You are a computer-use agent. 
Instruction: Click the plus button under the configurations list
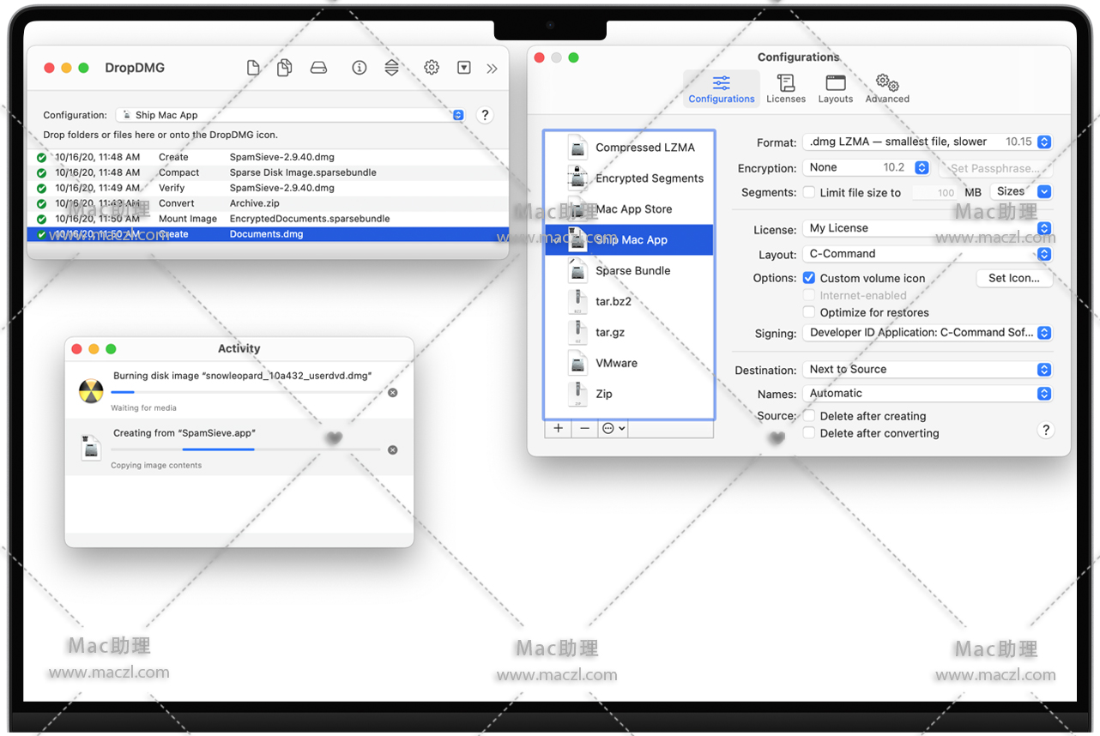pyautogui.click(x=559, y=428)
